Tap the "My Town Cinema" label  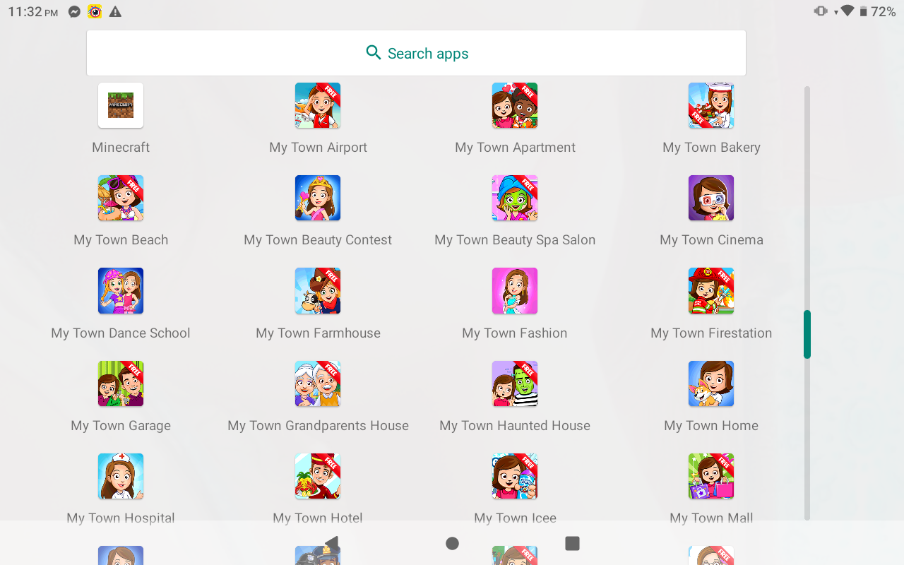tap(711, 240)
